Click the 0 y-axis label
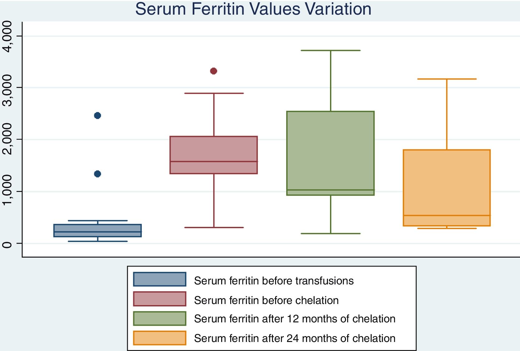The image size is (520, 351). 7,244
